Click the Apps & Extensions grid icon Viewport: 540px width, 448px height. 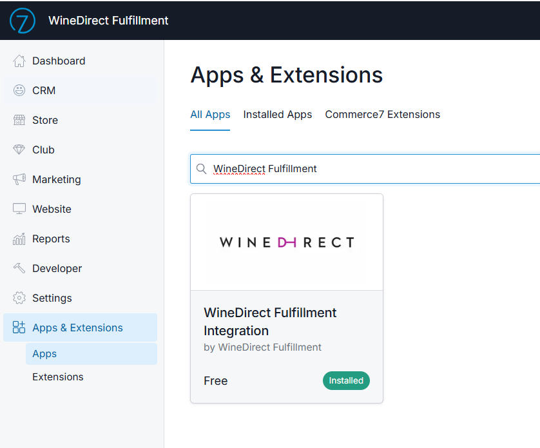(x=19, y=327)
